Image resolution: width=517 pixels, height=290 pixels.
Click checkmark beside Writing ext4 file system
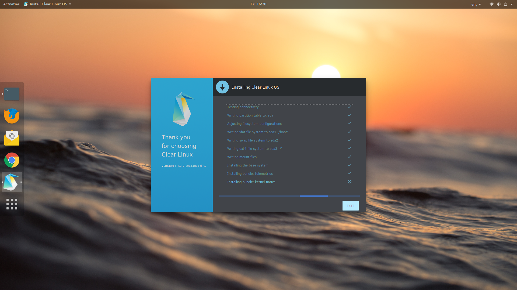pos(350,148)
